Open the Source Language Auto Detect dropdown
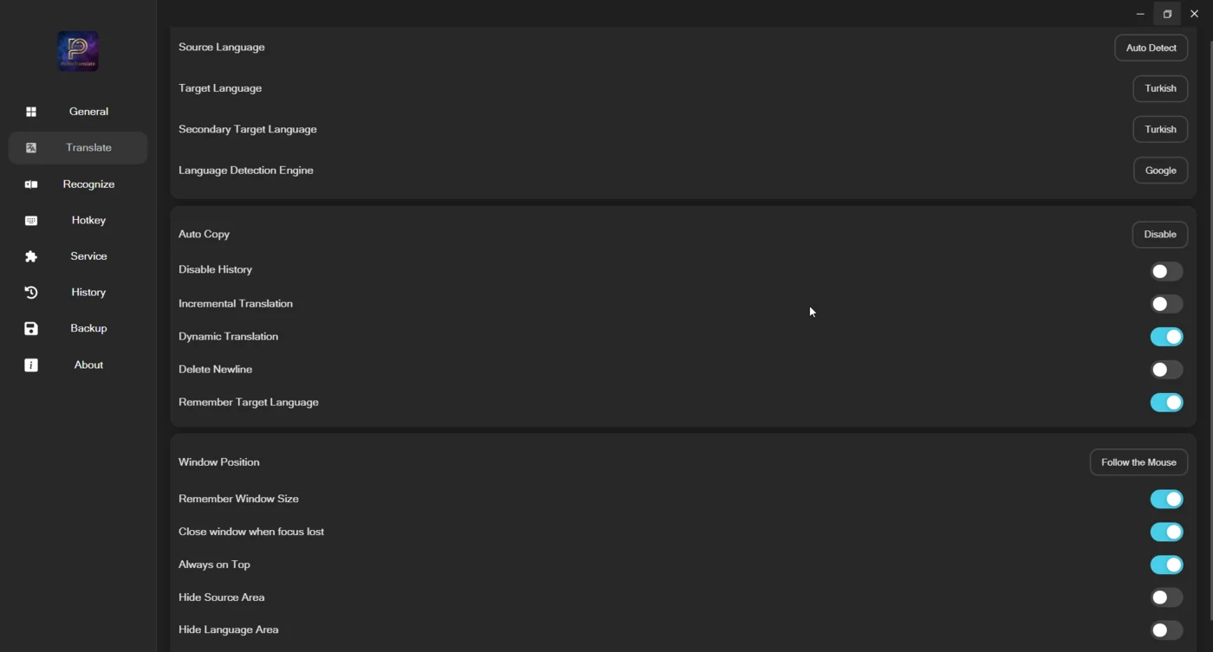 [1151, 48]
